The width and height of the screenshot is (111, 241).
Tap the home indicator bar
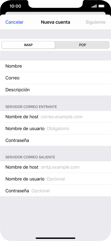55,238
